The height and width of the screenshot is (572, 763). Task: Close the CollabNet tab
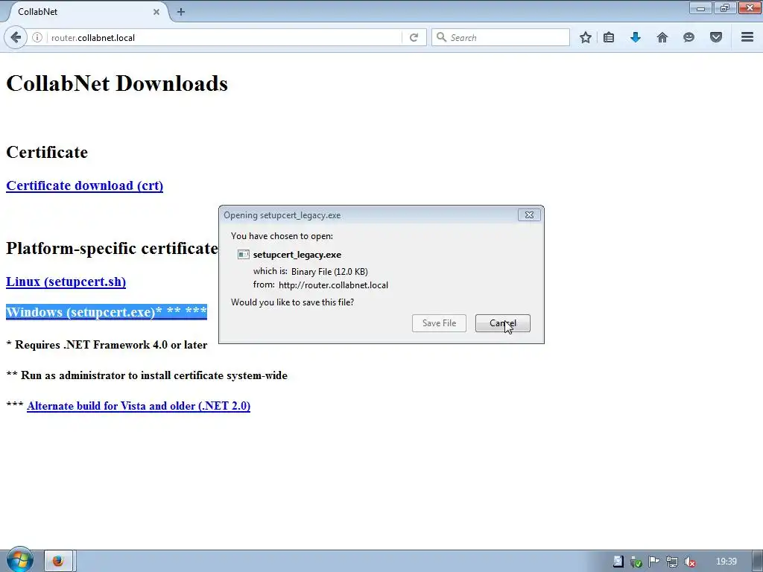(156, 12)
